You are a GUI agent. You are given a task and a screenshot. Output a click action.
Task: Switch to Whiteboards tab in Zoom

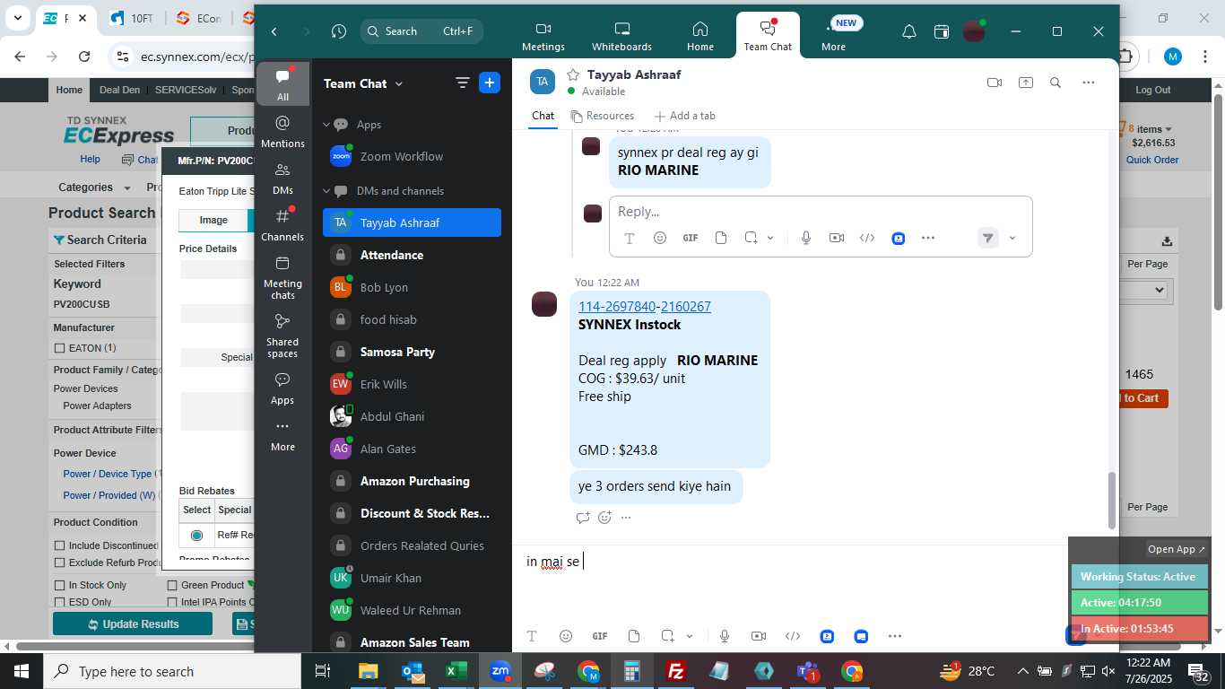[x=621, y=36]
